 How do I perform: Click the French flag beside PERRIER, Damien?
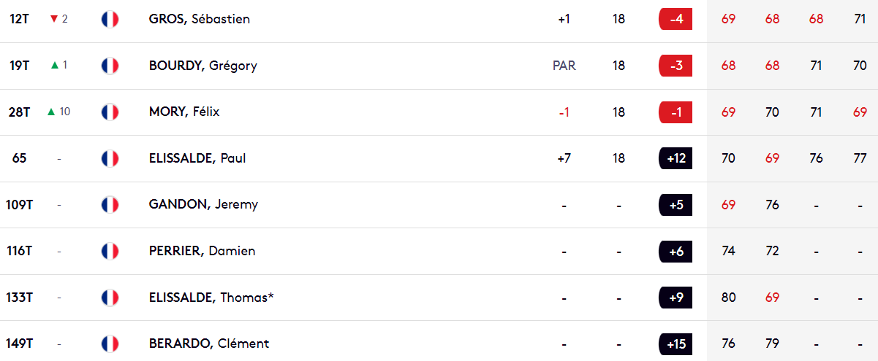pyautogui.click(x=110, y=251)
